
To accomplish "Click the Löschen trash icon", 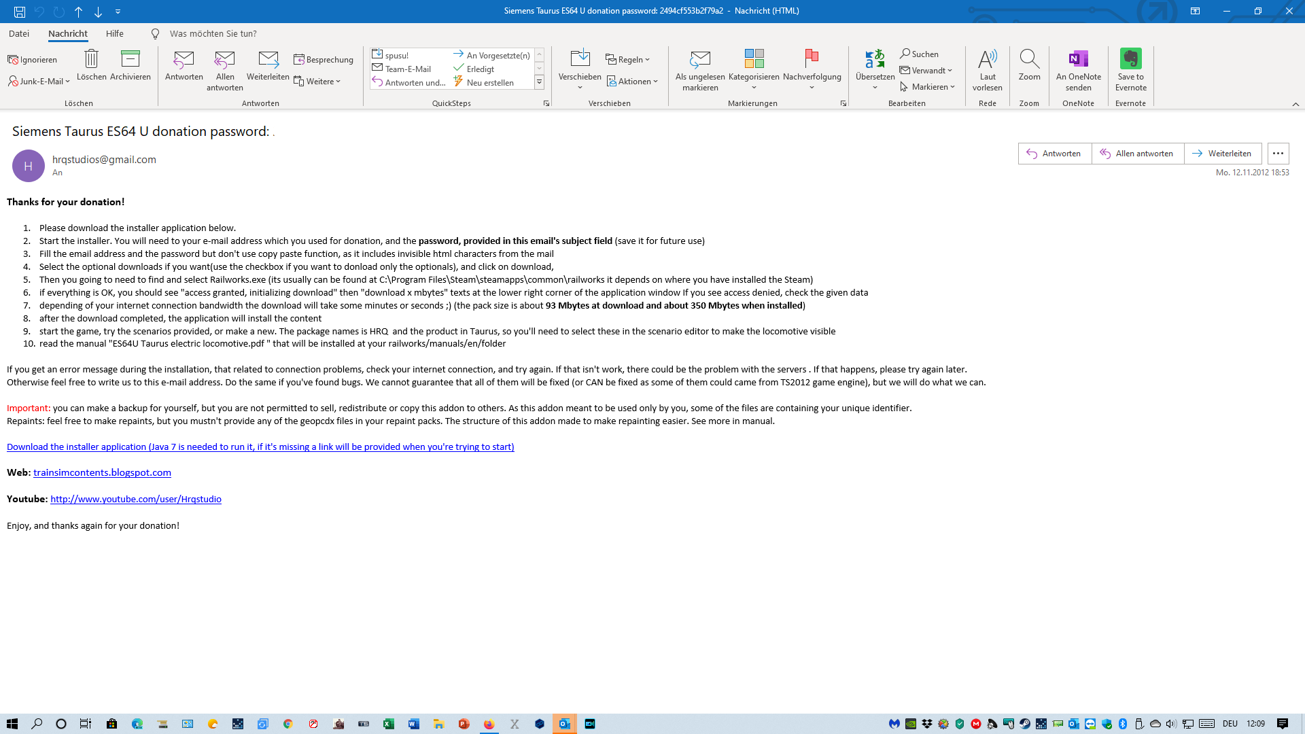I will tap(91, 59).
